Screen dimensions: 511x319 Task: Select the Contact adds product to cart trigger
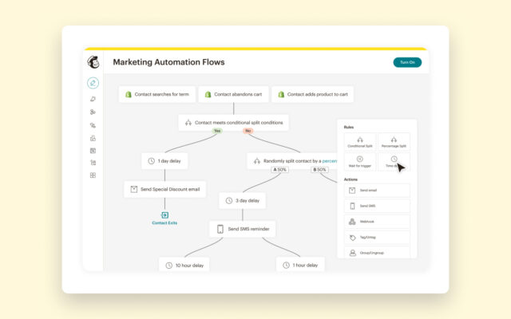click(312, 94)
